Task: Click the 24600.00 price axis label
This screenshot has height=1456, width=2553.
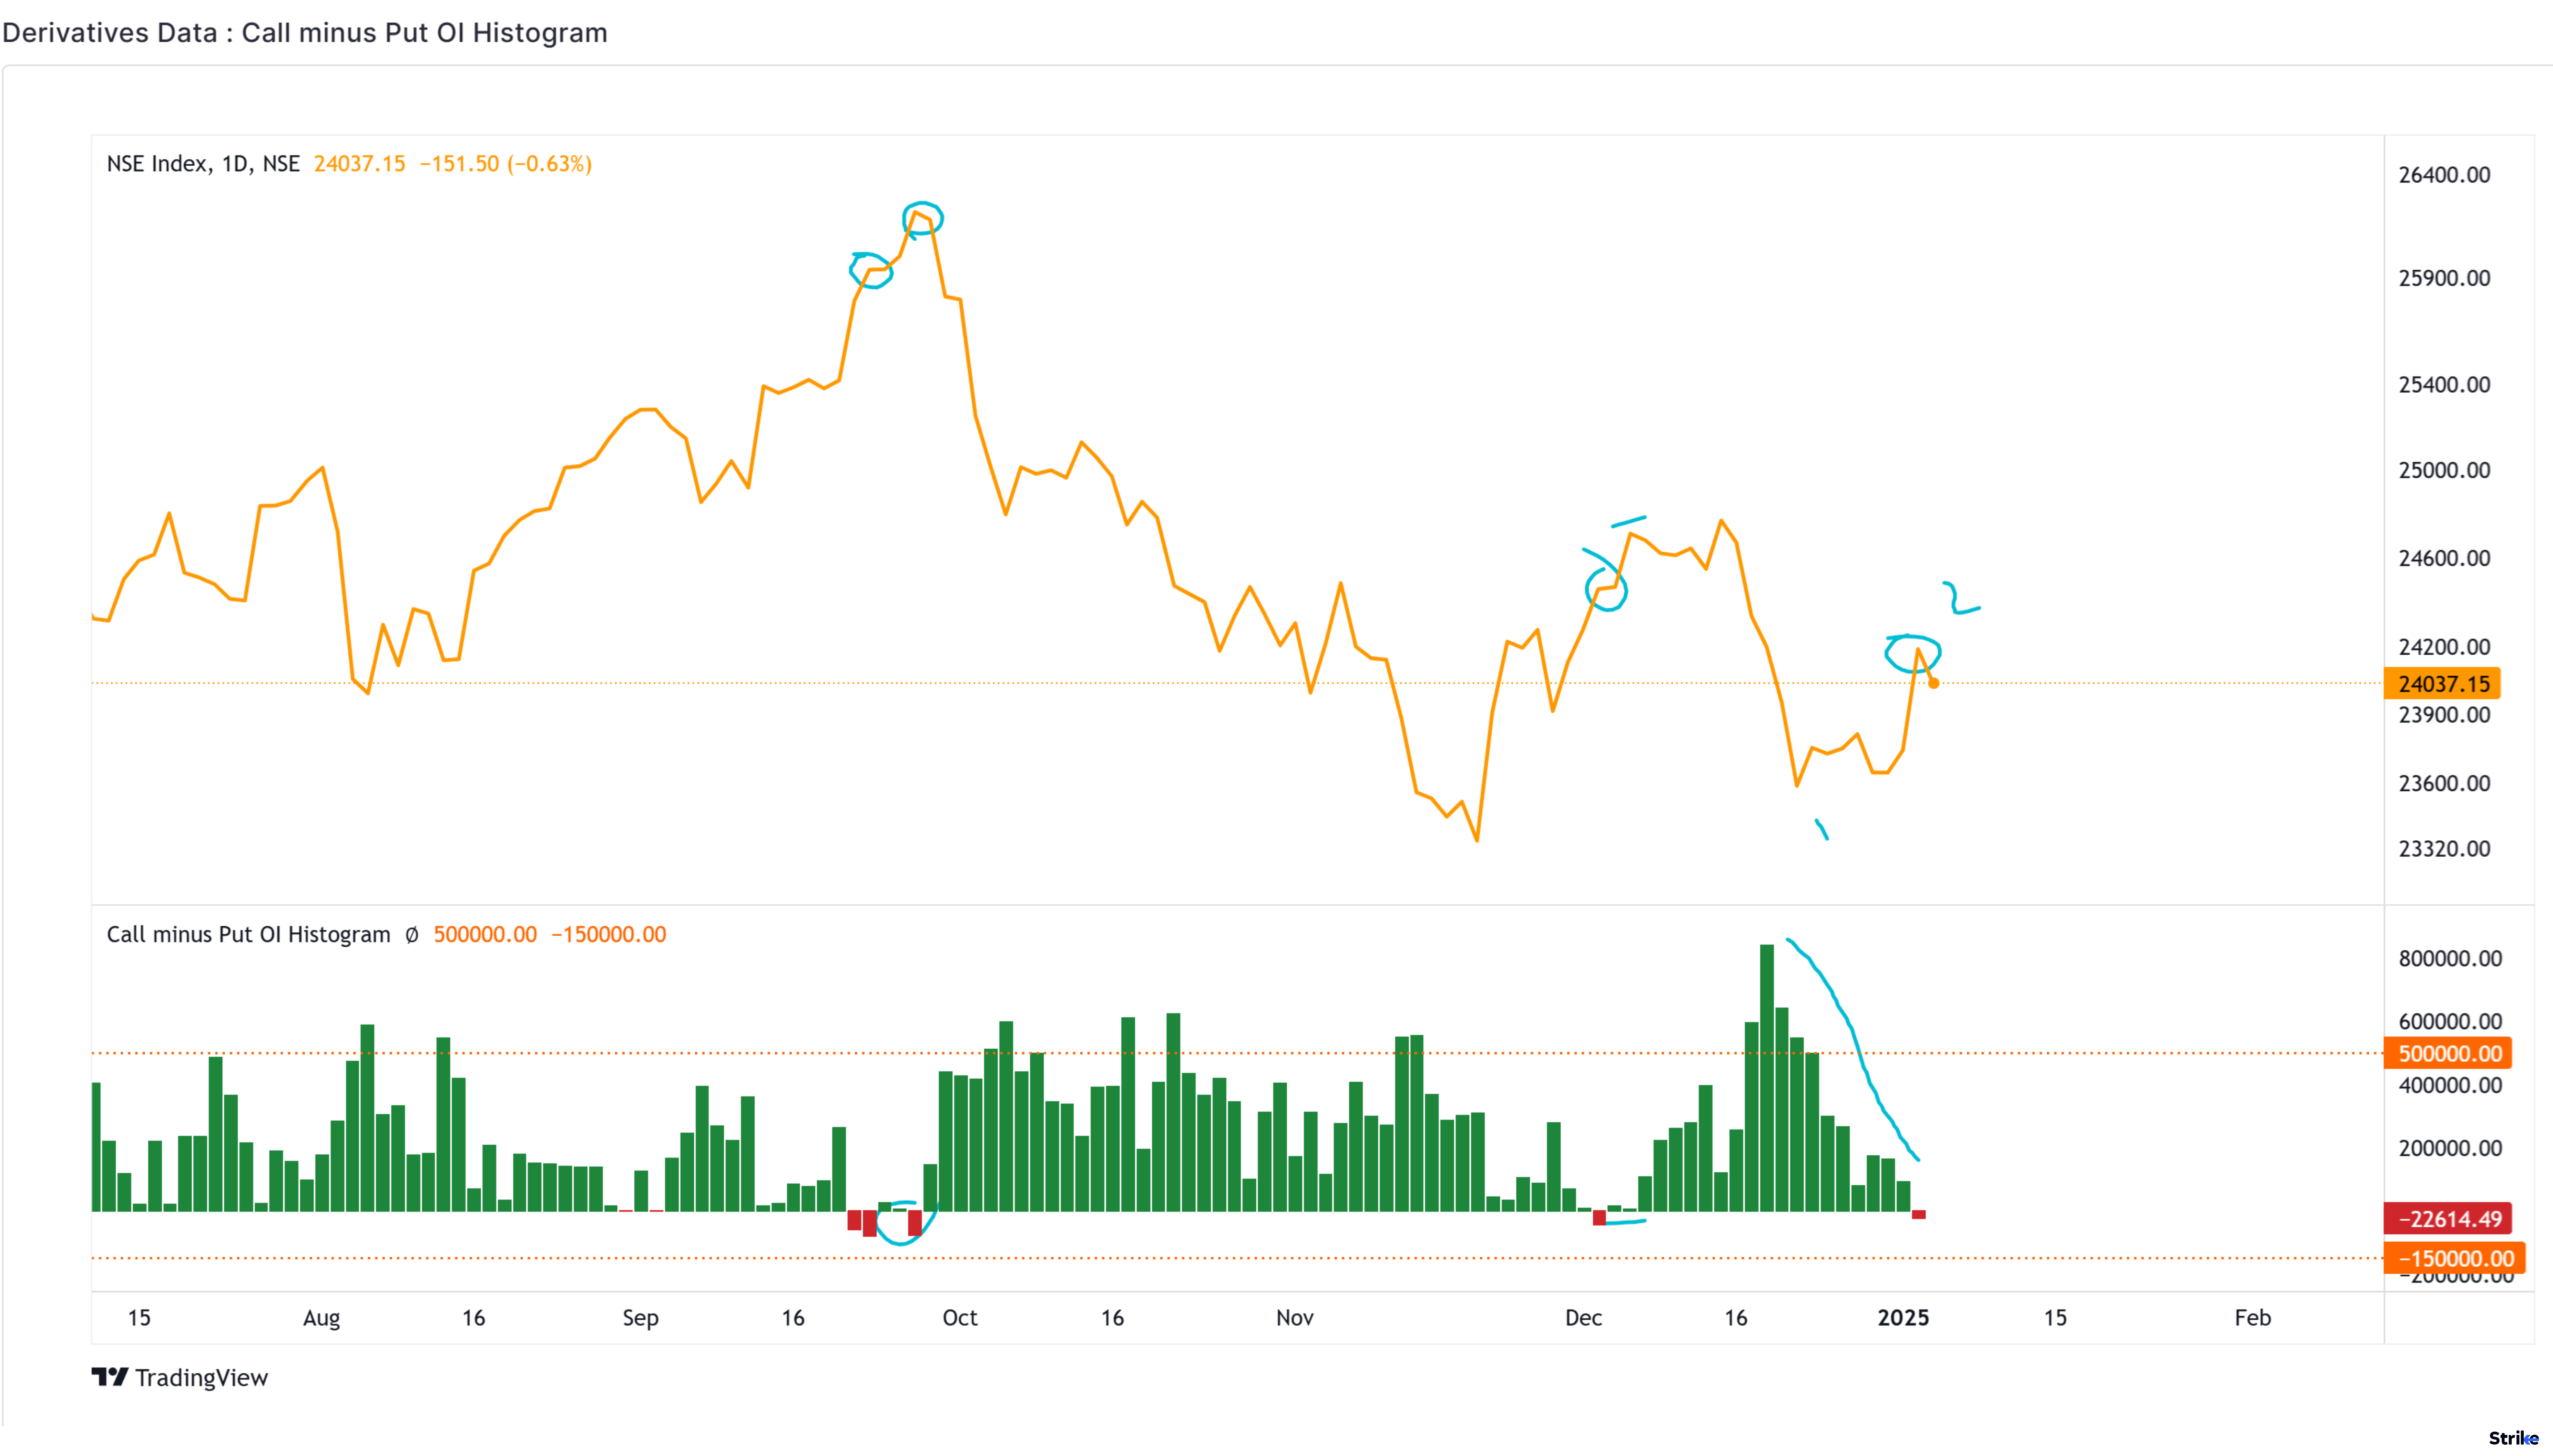Action: [2444, 558]
